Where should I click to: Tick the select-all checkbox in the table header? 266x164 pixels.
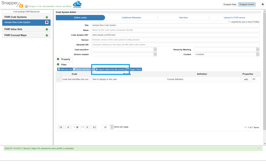[58, 74]
